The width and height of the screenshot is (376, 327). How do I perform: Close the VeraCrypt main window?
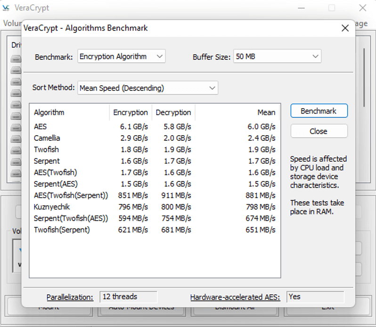click(x=363, y=8)
